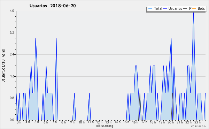
Task: Click the '14 h' x-axis label
Action: (x=117, y=122)
